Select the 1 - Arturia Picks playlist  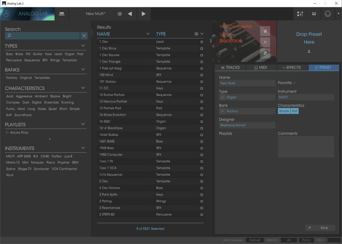coord(17,132)
